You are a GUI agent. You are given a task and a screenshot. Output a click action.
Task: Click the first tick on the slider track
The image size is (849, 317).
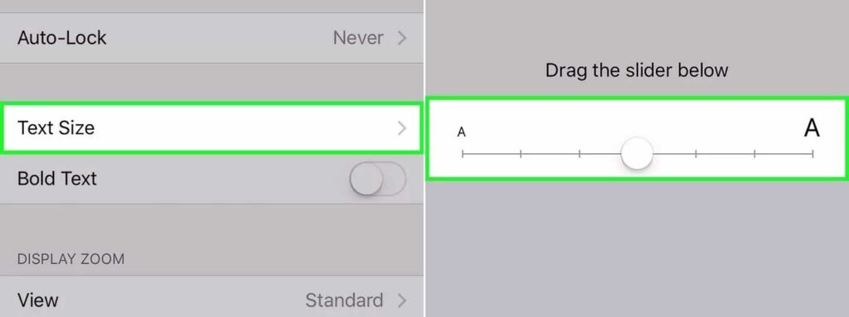click(x=463, y=154)
